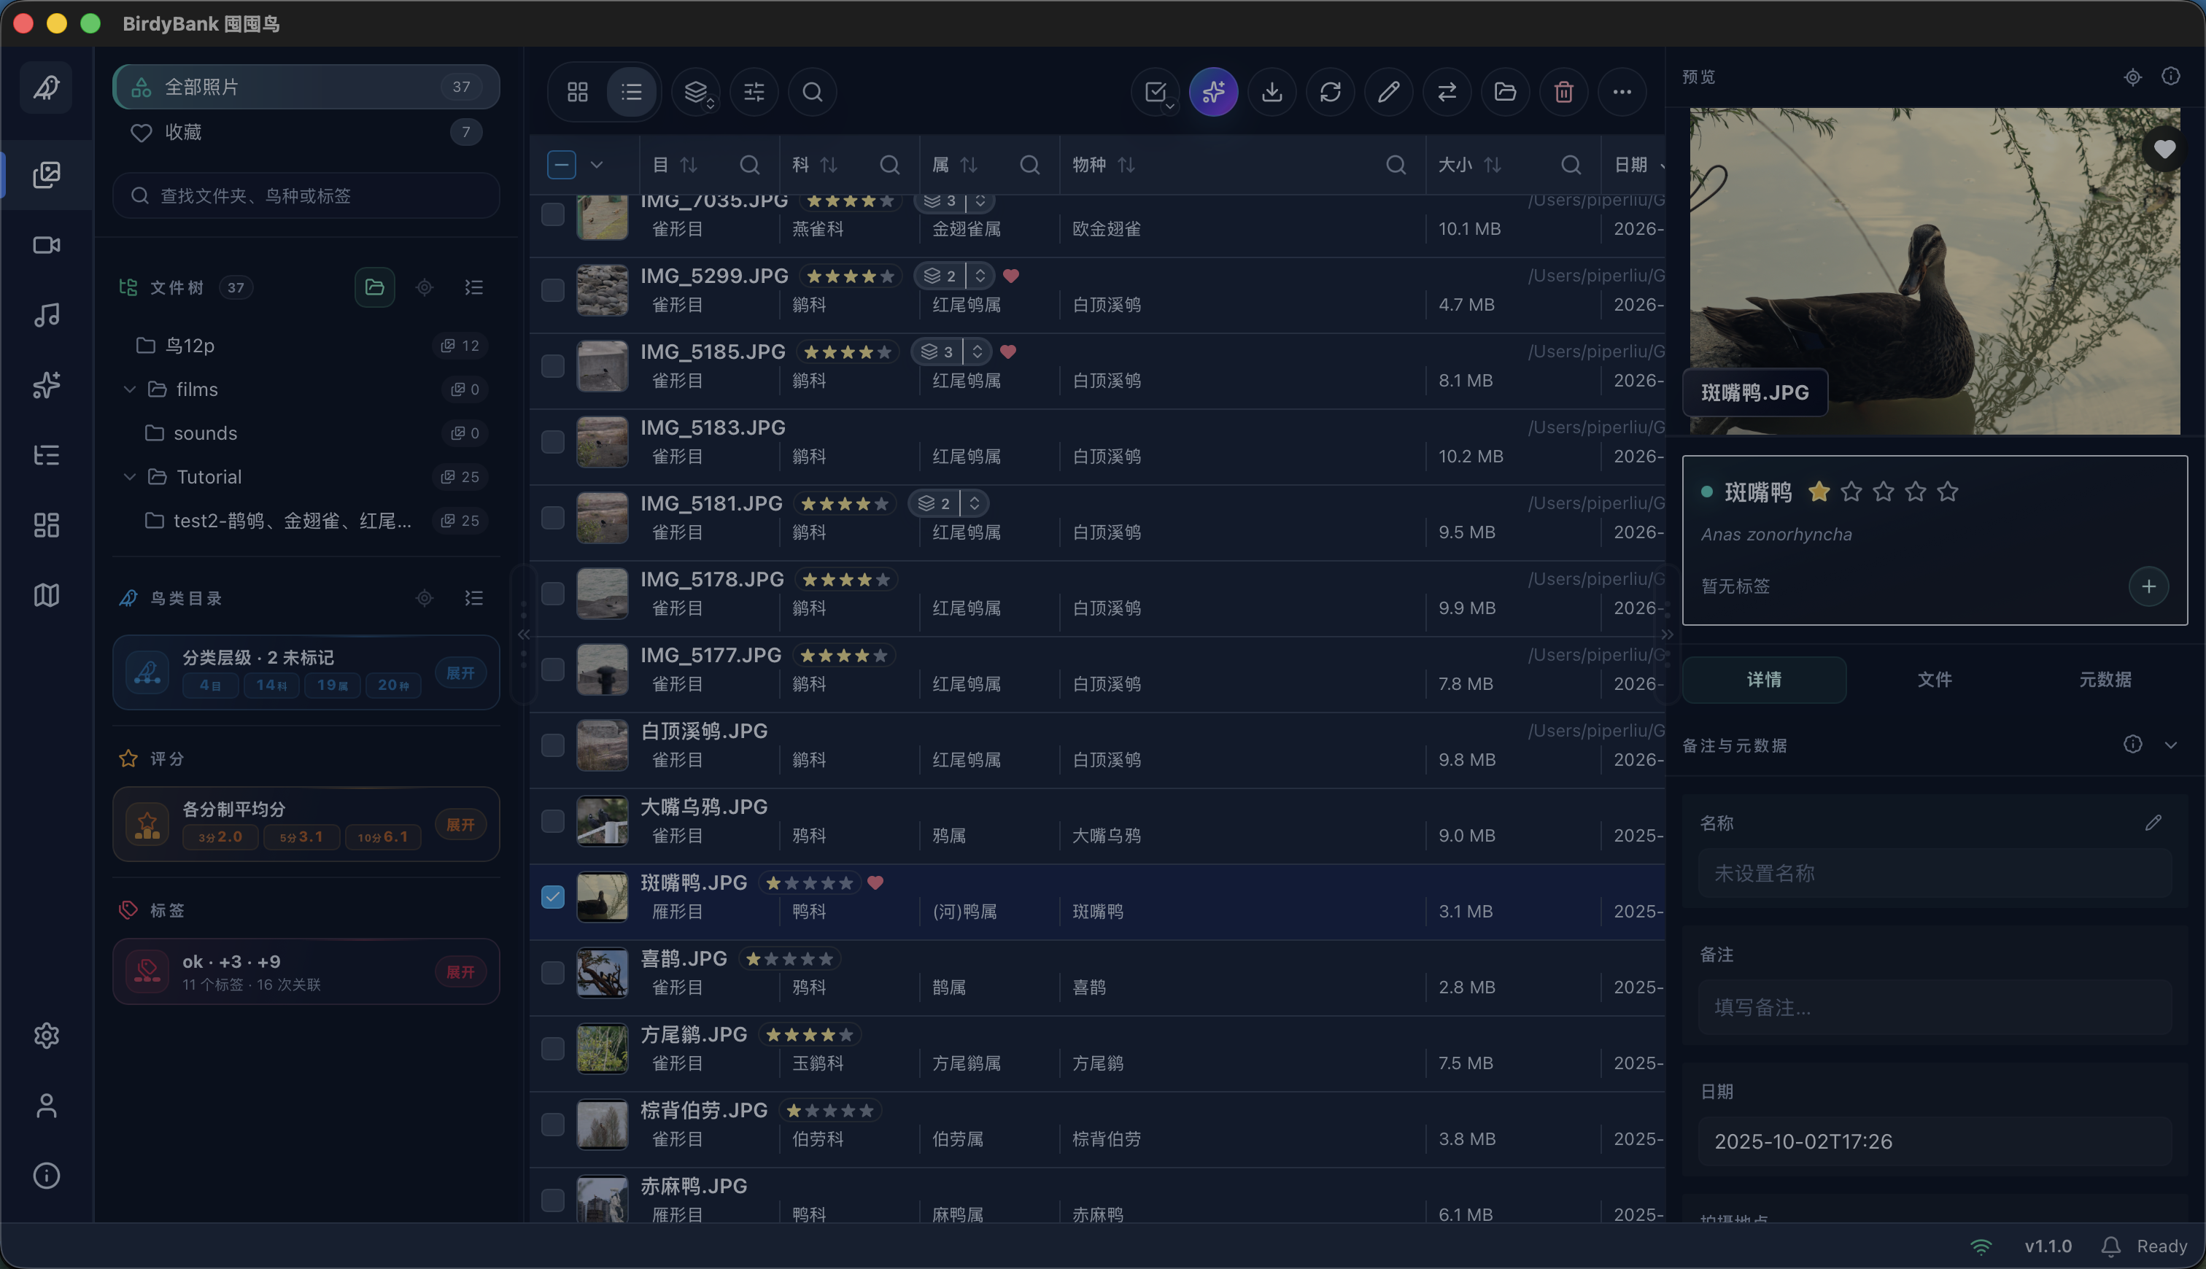Check the 大嘴乌鸦.JPG row checkbox

(x=552, y=821)
